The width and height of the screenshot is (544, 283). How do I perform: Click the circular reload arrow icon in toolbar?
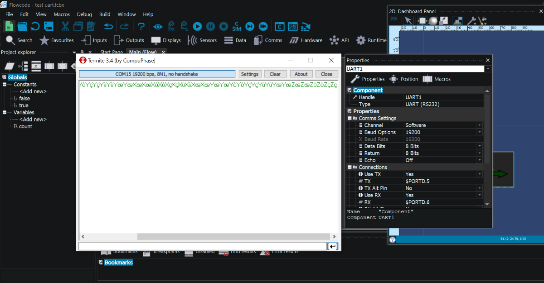click(x=35, y=26)
